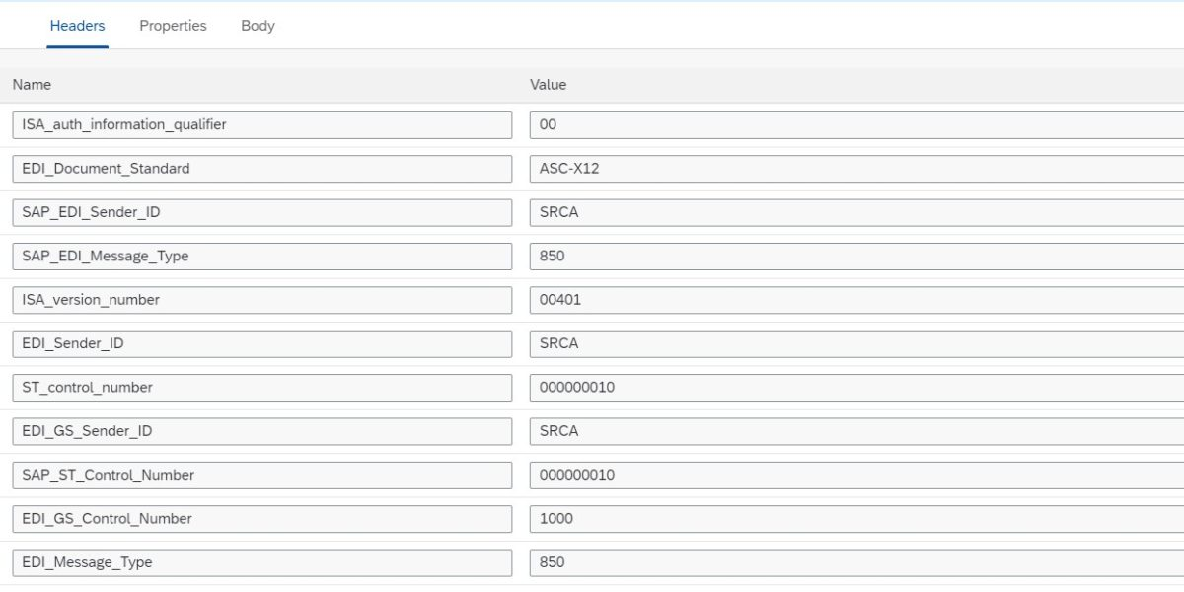Image resolution: width=1184 pixels, height=592 pixels.
Task: Click the ISA_version_number name field
Action: [x=262, y=300]
